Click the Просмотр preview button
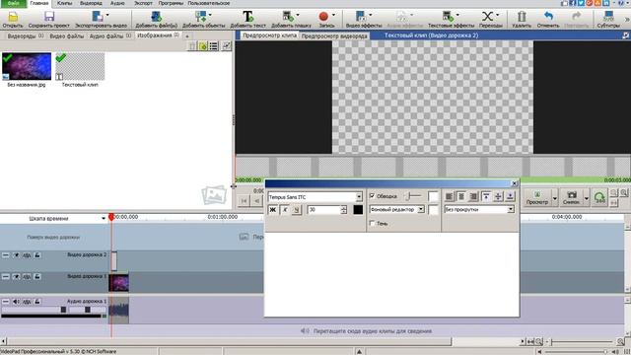Screen dimensions: 631x355 click(537, 198)
